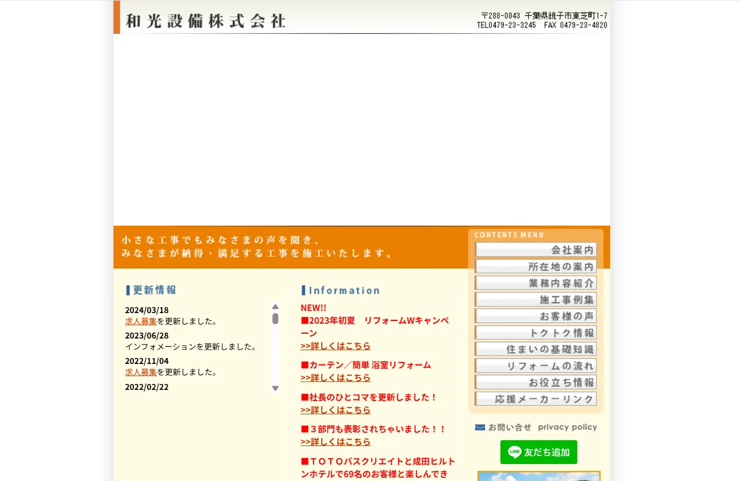The width and height of the screenshot is (740, 481).
Task: Click the envelope お問い合せ icon
Action: click(x=480, y=427)
